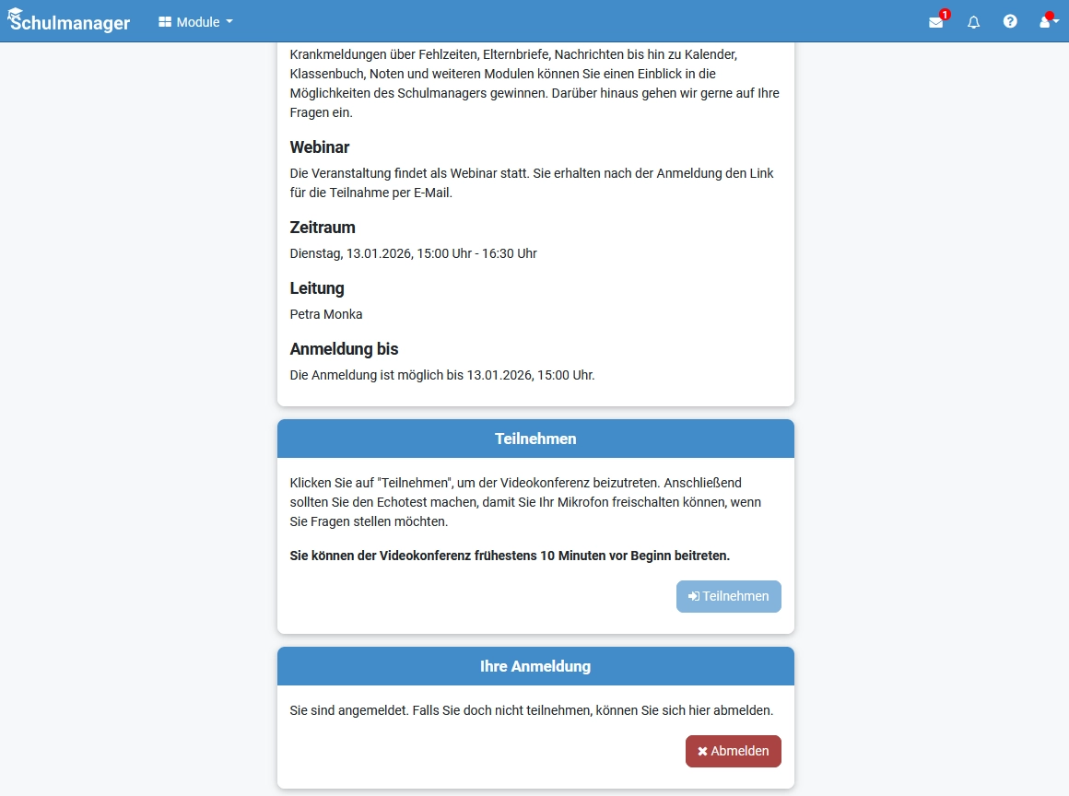The width and height of the screenshot is (1069, 796).
Task: Click the Schulmanager logo
Action: tap(69, 21)
